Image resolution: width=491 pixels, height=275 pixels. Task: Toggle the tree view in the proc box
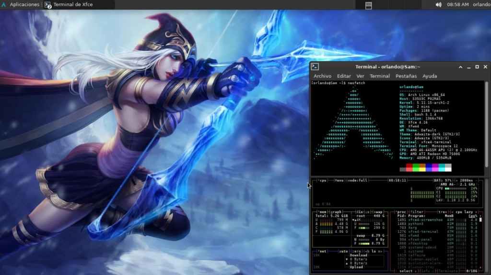[444, 211]
